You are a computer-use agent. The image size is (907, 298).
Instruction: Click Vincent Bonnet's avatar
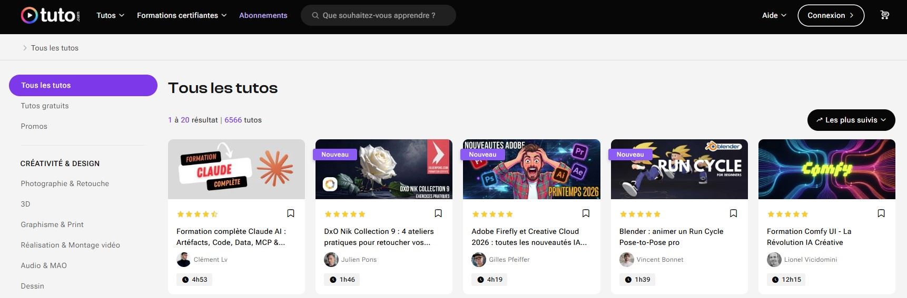pyautogui.click(x=626, y=260)
